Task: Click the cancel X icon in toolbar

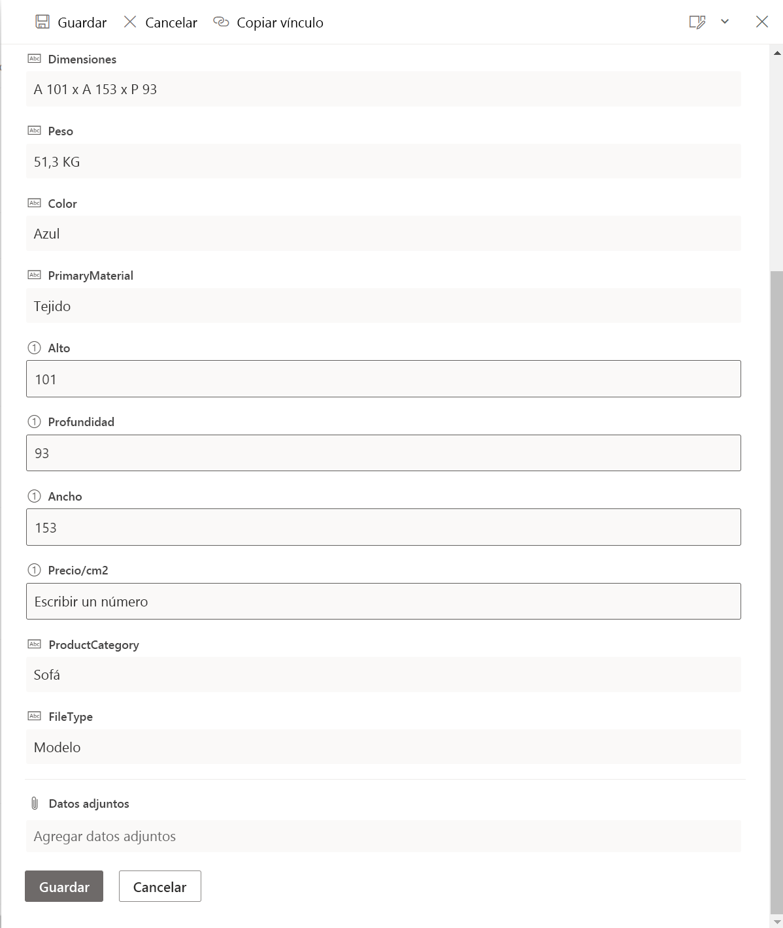Action: [x=130, y=22]
